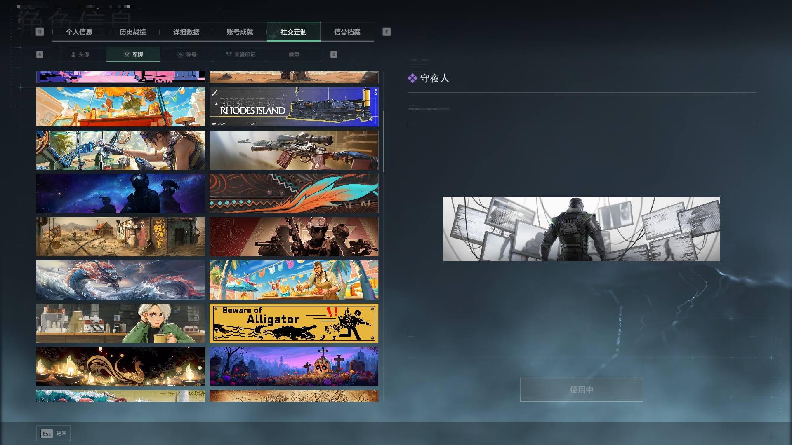
Task: Click the 守夜人 dog tag preview image
Action: [582, 229]
